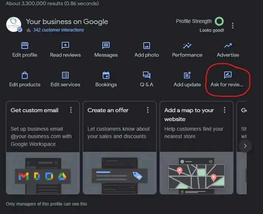Screen dimensions: 263x214
Task: Click the Google Docs logo in the illustration
Action: click(37, 176)
